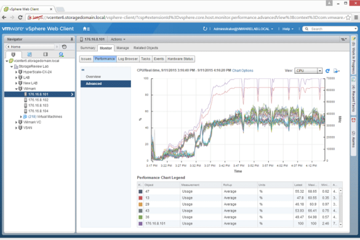Click the purple swatch for 176.16.8.101

pyautogui.click(x=140, y=223)
